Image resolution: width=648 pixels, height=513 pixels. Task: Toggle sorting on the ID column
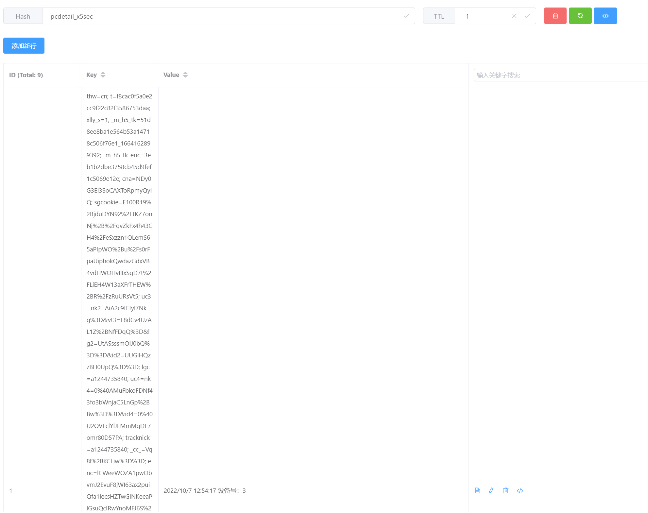pyautogui.click(x=26, y=75)
